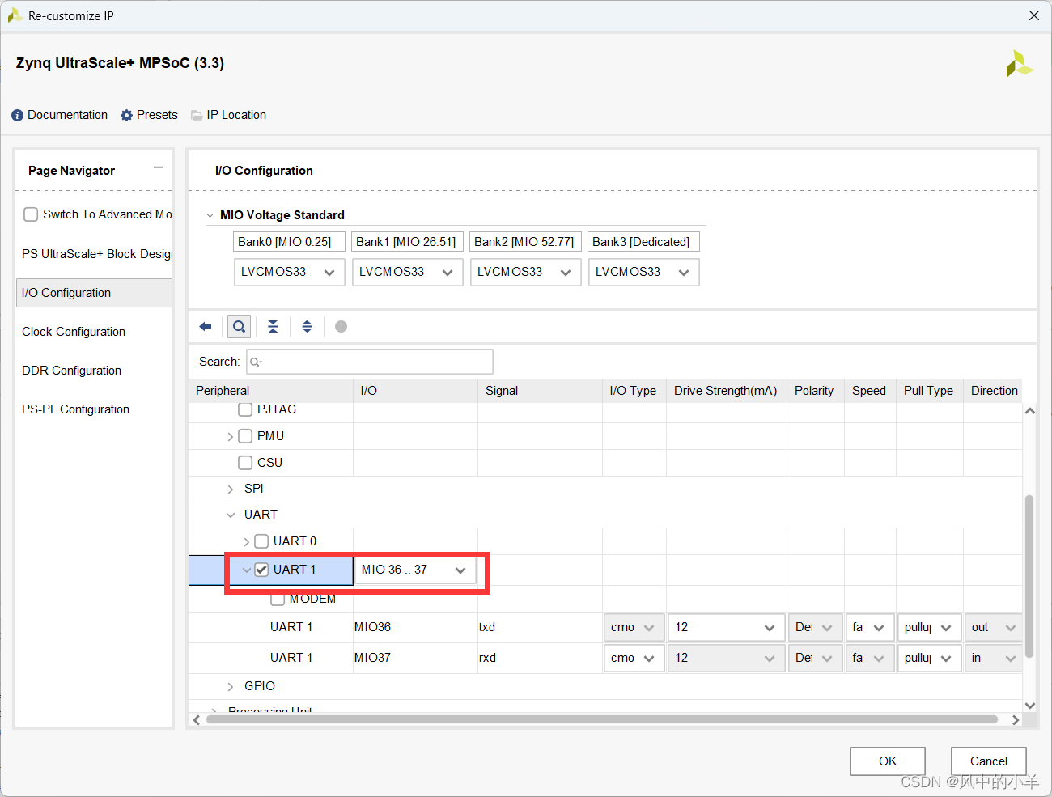Open MIO37 drive strength 12 dropdown
Screen dimensions: 1052x797
point(726,658)
